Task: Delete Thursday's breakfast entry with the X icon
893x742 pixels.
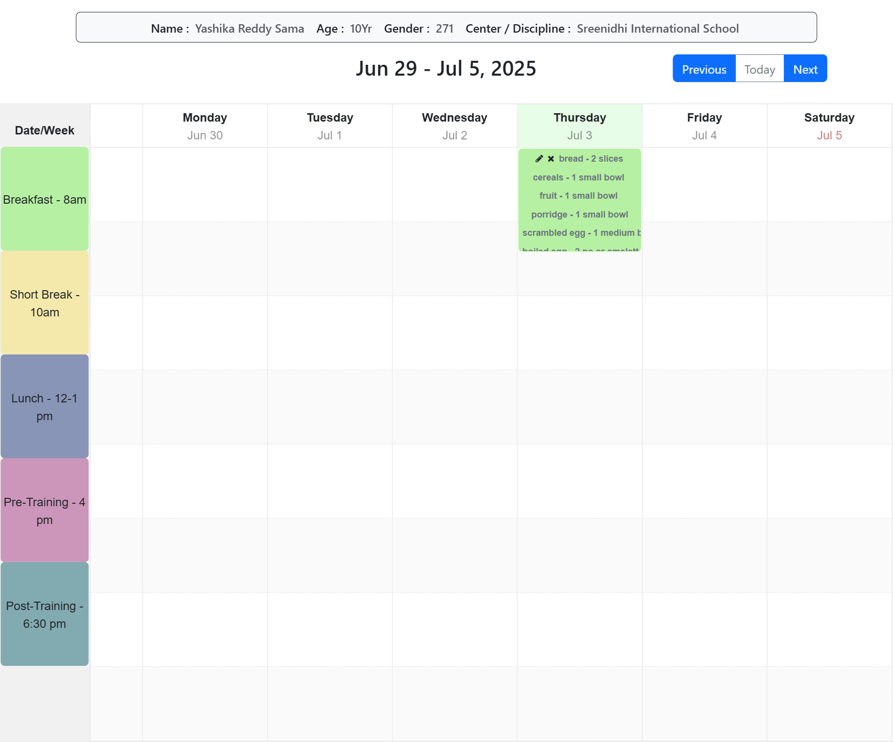Action: coord(551,159)
